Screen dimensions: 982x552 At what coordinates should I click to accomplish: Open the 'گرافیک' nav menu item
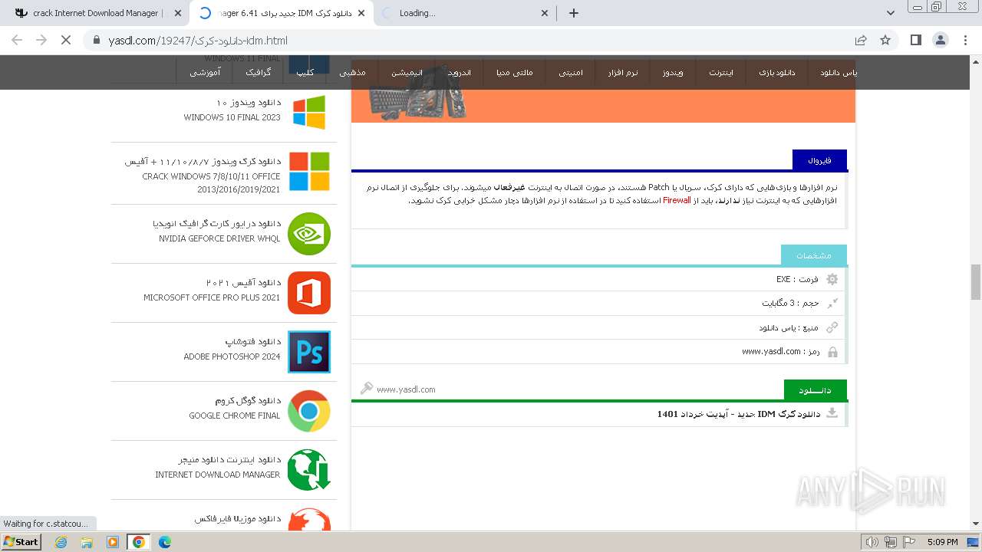[259, 73]
